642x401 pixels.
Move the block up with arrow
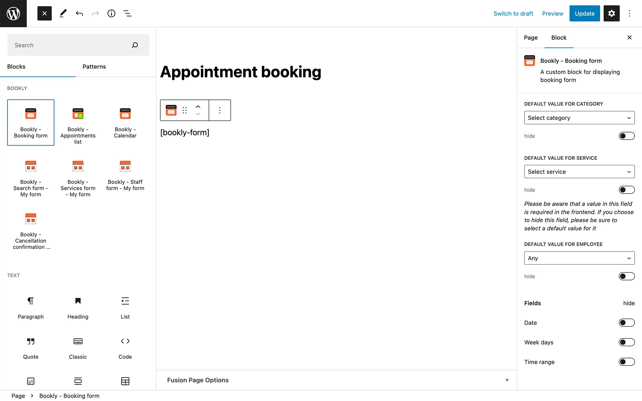click(x=198, y=107)
